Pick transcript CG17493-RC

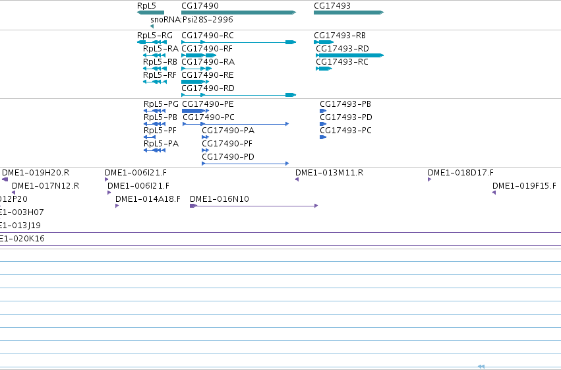[x=342, y=62]
